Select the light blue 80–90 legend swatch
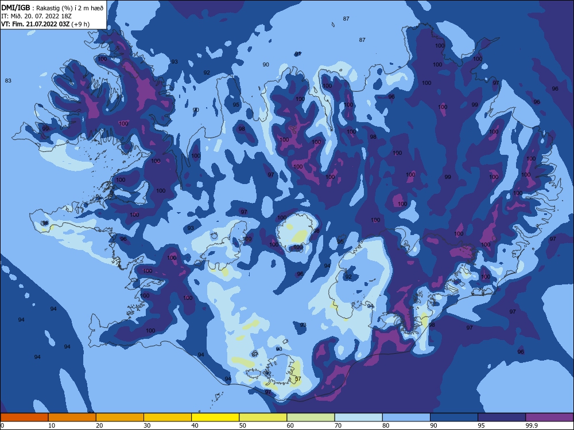574x430 pixels. tap(406, 417)
